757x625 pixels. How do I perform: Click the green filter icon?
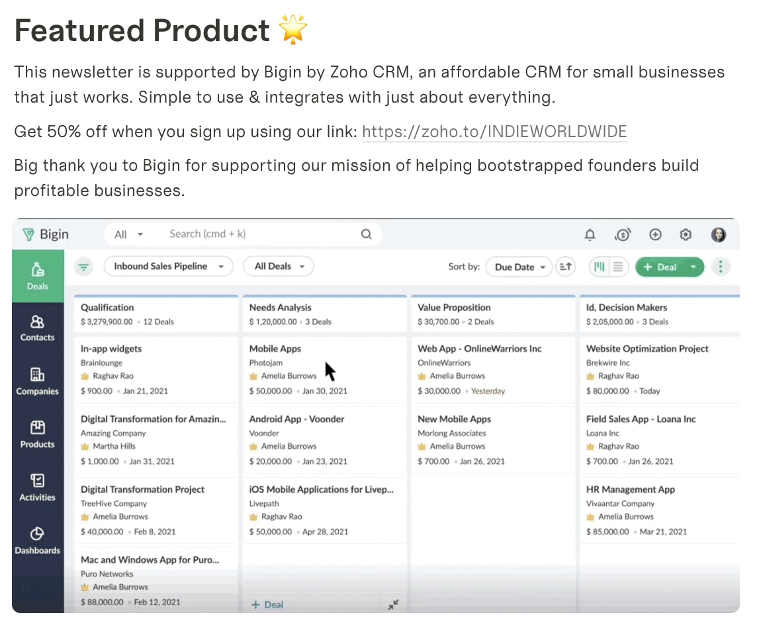tap(84, 267)
